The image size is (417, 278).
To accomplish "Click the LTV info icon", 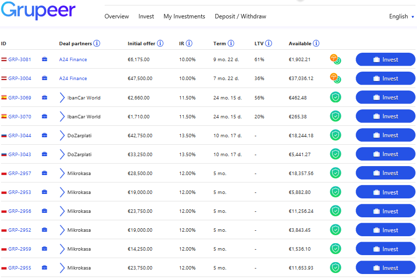I will pos(269,43).
